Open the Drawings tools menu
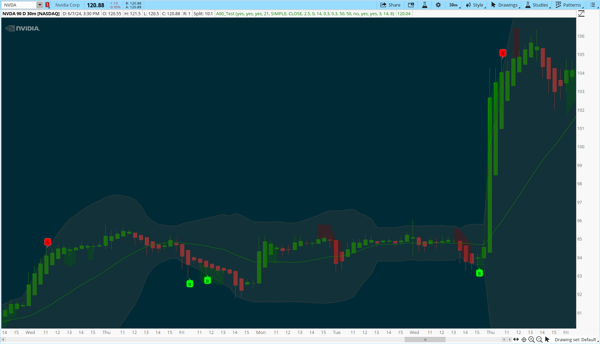600x344 pixels. (x=505, y=5)
